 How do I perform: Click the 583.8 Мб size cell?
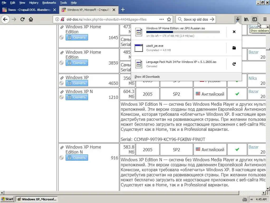click(x=128, y=150)
